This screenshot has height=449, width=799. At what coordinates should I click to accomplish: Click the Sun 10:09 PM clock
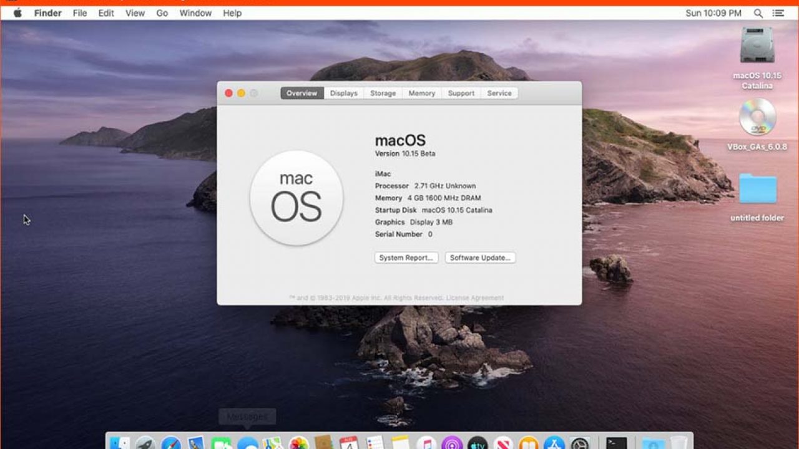(x=713, y=13)
